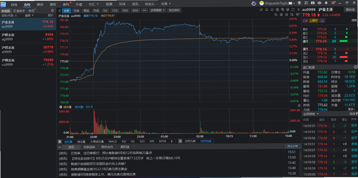Click the 持仓分析 button

293,146
